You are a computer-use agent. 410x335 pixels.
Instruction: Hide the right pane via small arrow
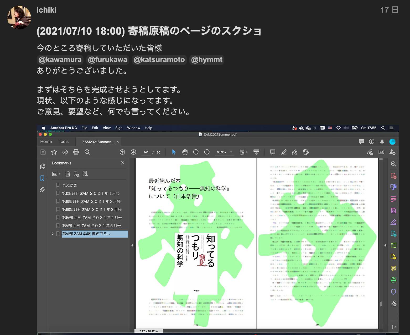(385, 245)
